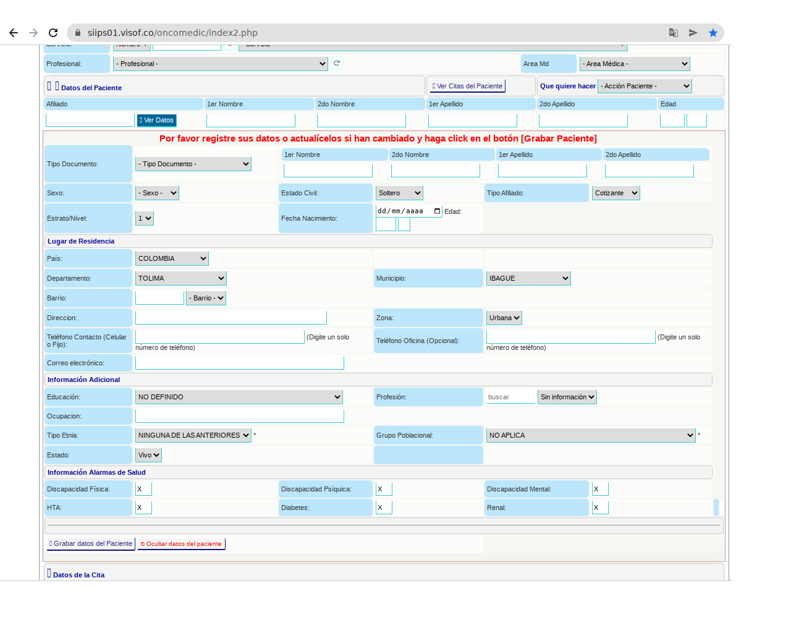Click Ocultar datos del paciente button
Screen dimensions: 791x633
[x=181, y=544]
